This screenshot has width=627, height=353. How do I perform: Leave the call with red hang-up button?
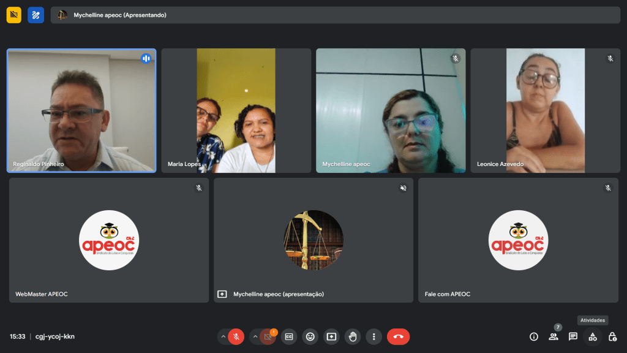coord(398,336)
